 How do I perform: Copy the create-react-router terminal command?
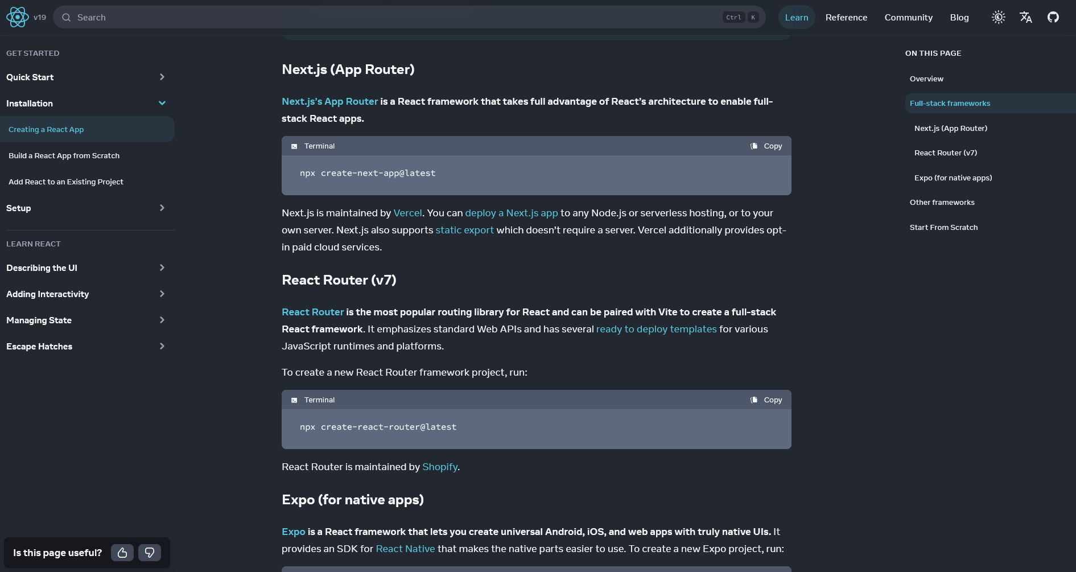766,400
